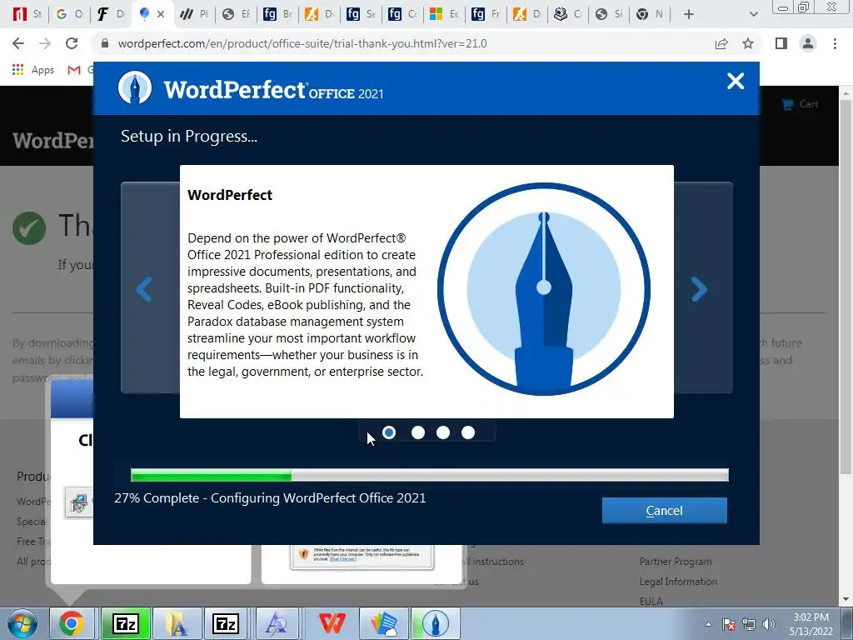Switch to the tab labeled 'Ef'
The height and width of the screenshot is (640, 853).
(236, 14)
